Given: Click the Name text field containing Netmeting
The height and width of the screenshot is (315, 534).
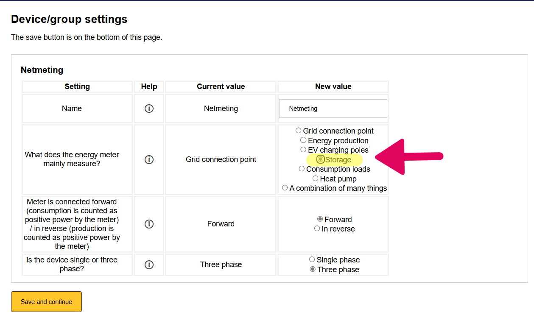Looking at the screenshot, I should 333,109.
